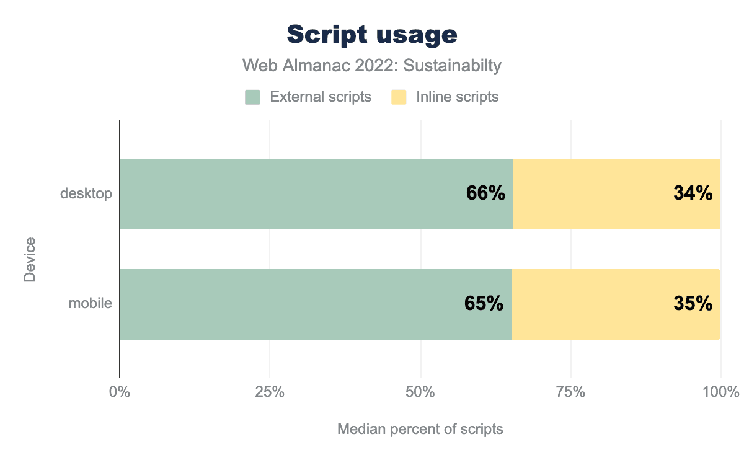
Task: Click the yellow Inline scripts legend swatch
Action: tap(399, 97)
